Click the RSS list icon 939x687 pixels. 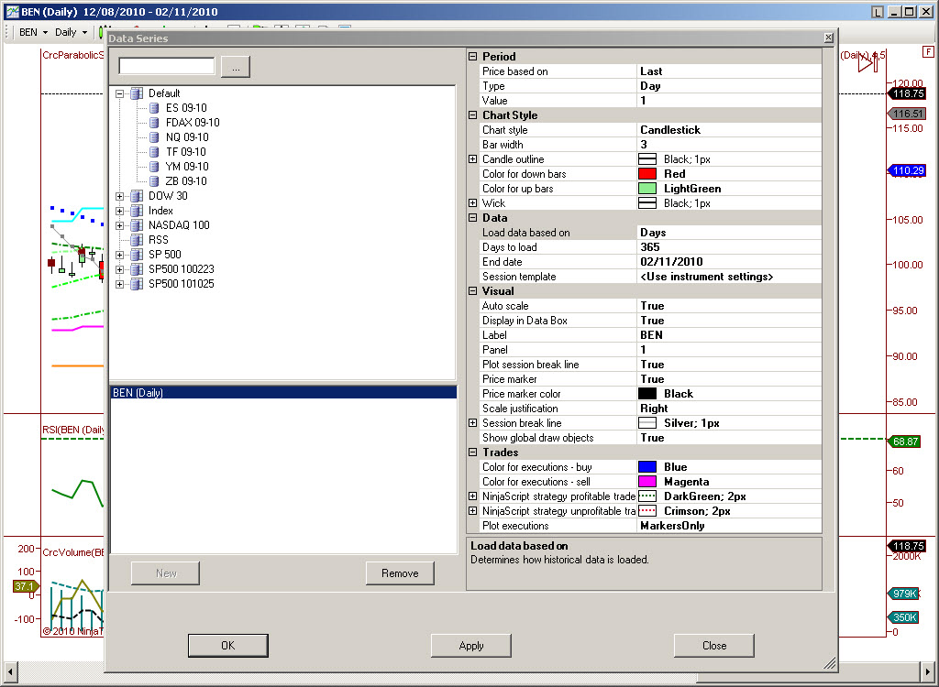(137, 239)
